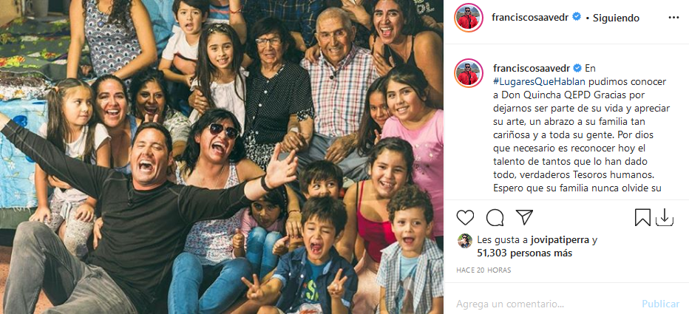Screen dimensions: 689x314
Task: Open the franciscosaavedr username in the caption
Action: point(530,68)
